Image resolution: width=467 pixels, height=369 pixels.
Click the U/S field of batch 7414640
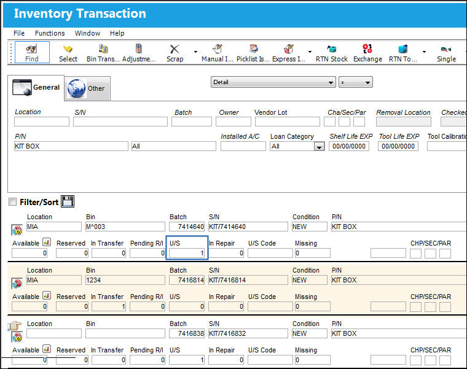coord(187,253)
